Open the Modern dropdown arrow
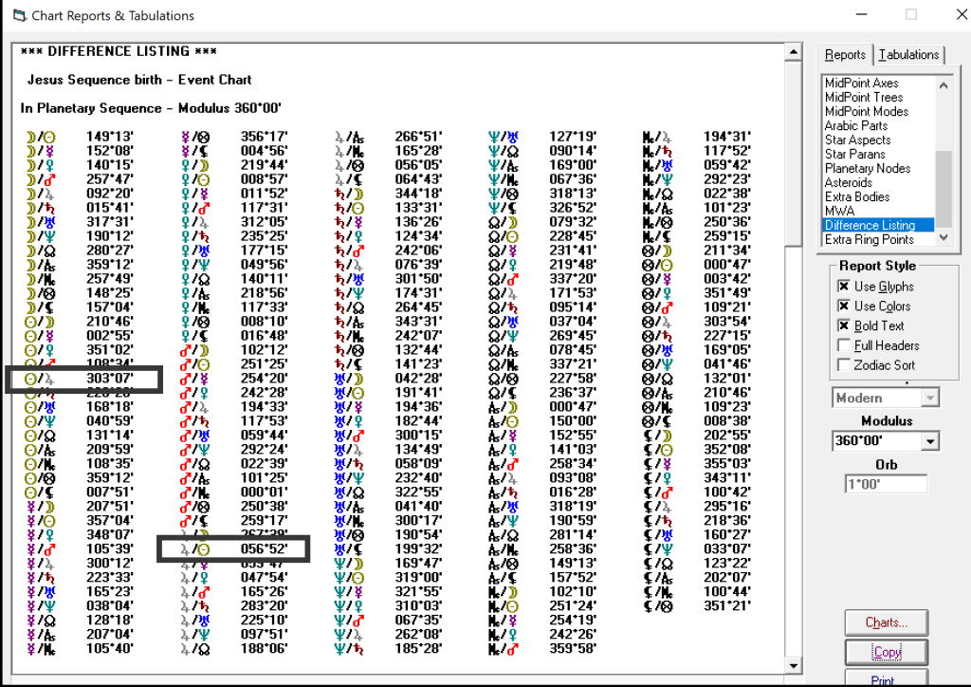The height and width of the screenshot is (687, 971). [930, 399]
